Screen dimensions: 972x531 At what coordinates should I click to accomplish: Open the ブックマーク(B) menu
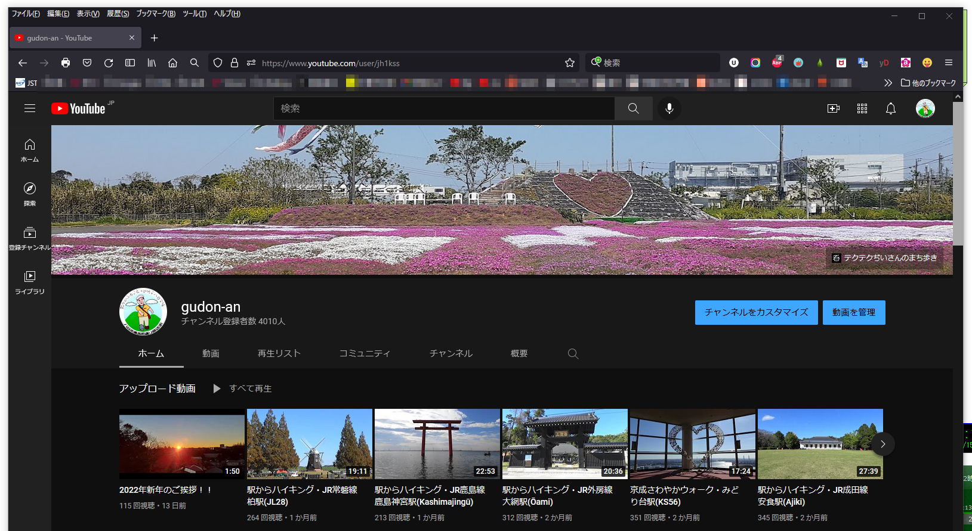click(155, 14)
